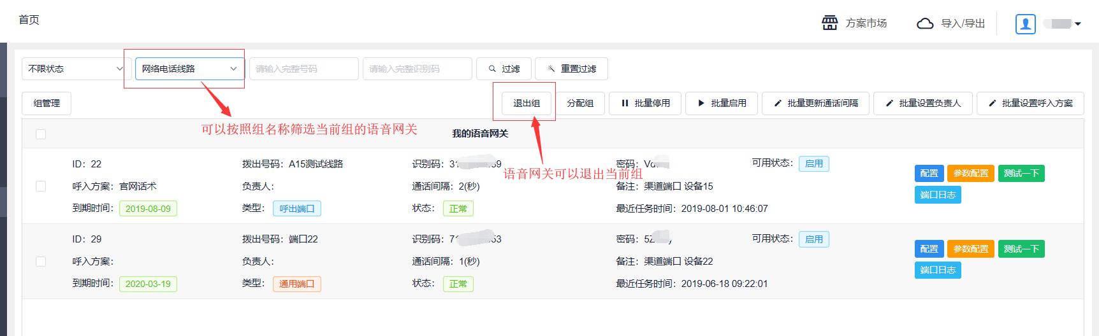Check the box for gateway ID 22
The image size is (1099, 336).
tap(41, 186)
